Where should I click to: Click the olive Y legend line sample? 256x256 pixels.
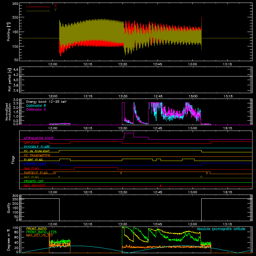click(38, 11)
